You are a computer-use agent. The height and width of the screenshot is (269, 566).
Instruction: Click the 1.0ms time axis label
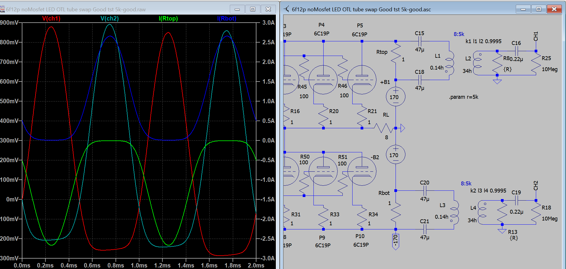[x=139, y=265]
